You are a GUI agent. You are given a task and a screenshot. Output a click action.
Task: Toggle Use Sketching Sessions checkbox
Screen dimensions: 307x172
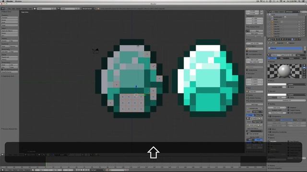coord(2,69)
